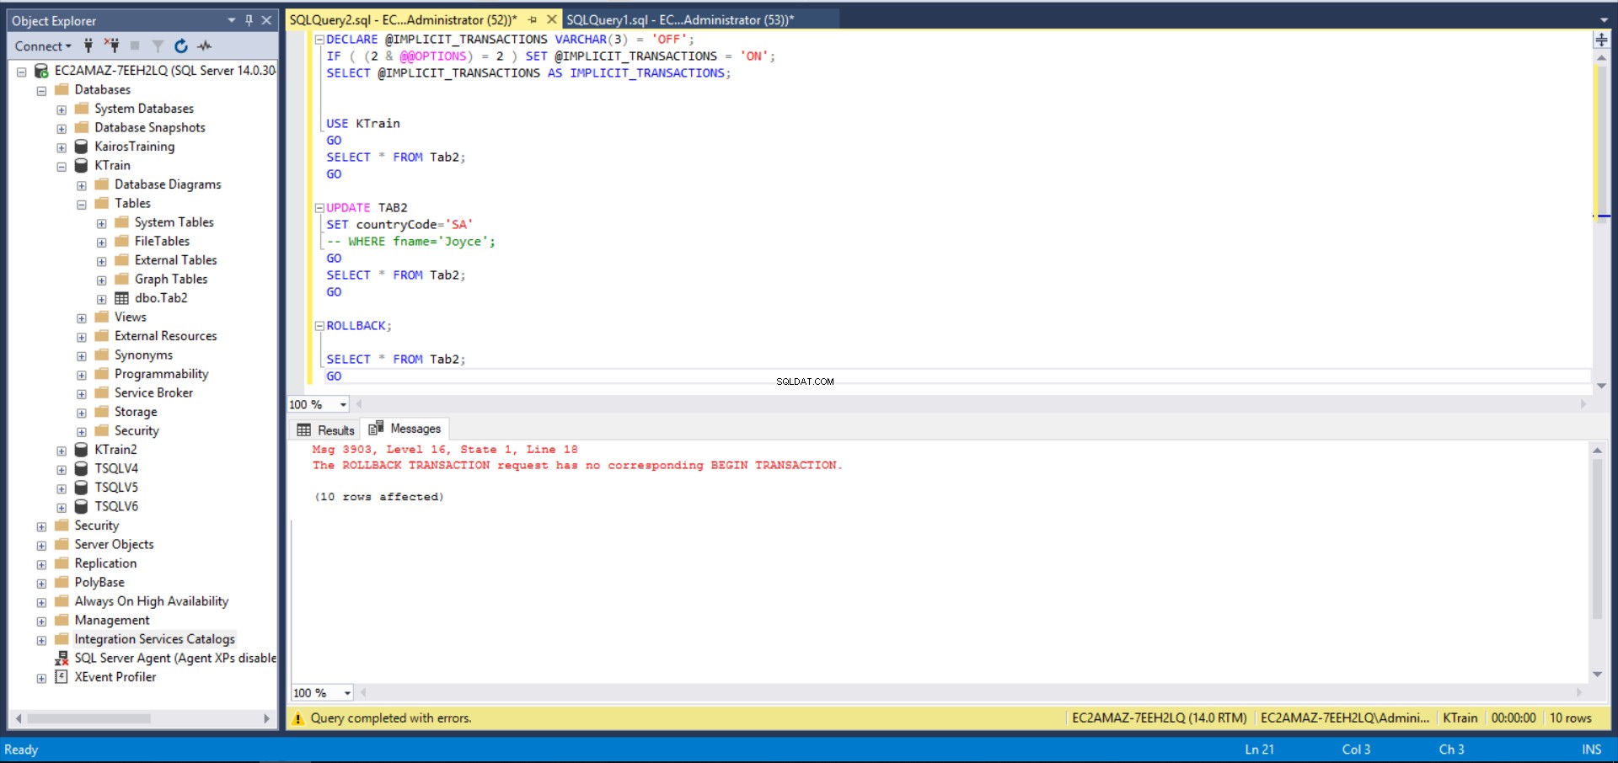Click the editor vertical scrollbar down arrow

(1601, 386)
